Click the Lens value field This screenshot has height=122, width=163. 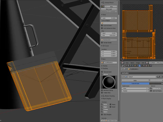[109, 18]
